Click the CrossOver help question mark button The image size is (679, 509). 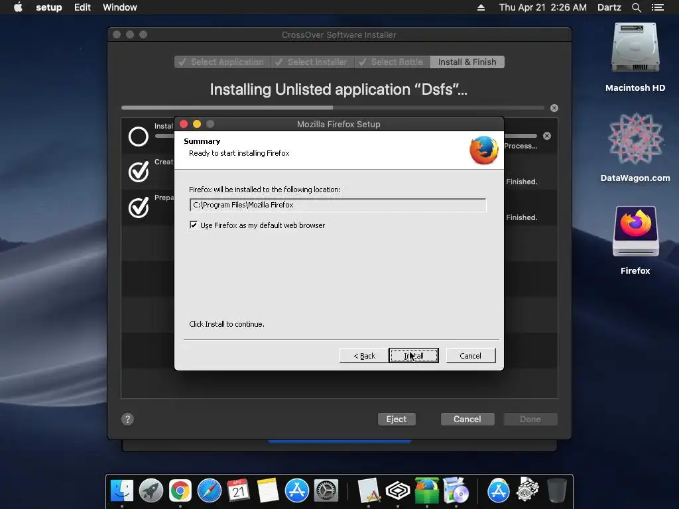[x=127, y=419]
